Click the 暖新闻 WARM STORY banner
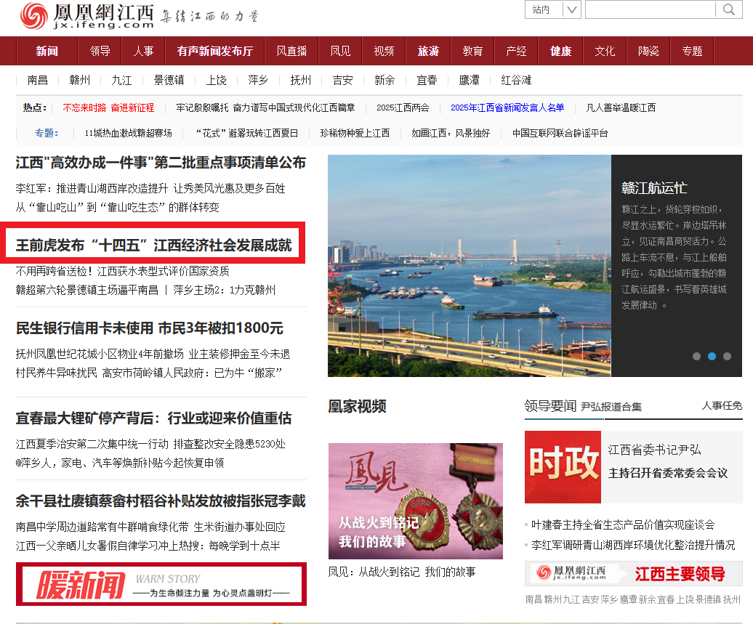753x624 pixels. pyautogui.click(x=161, y=584)
